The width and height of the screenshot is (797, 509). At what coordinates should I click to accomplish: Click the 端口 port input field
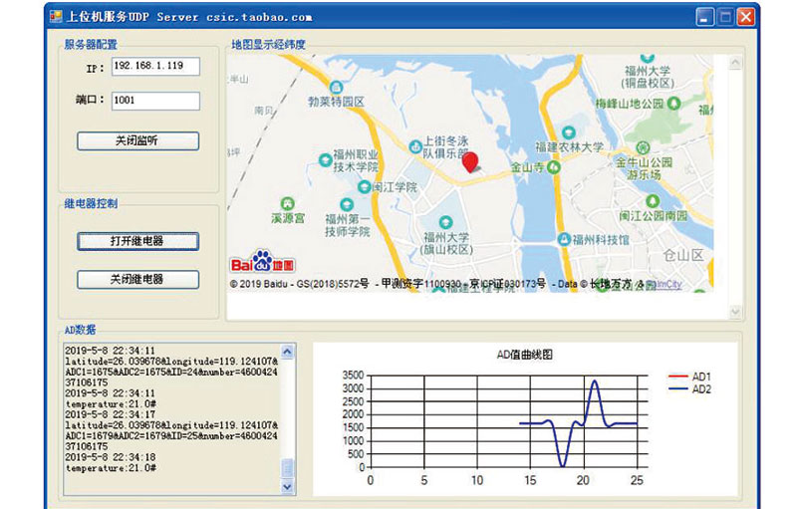point(155,100)
